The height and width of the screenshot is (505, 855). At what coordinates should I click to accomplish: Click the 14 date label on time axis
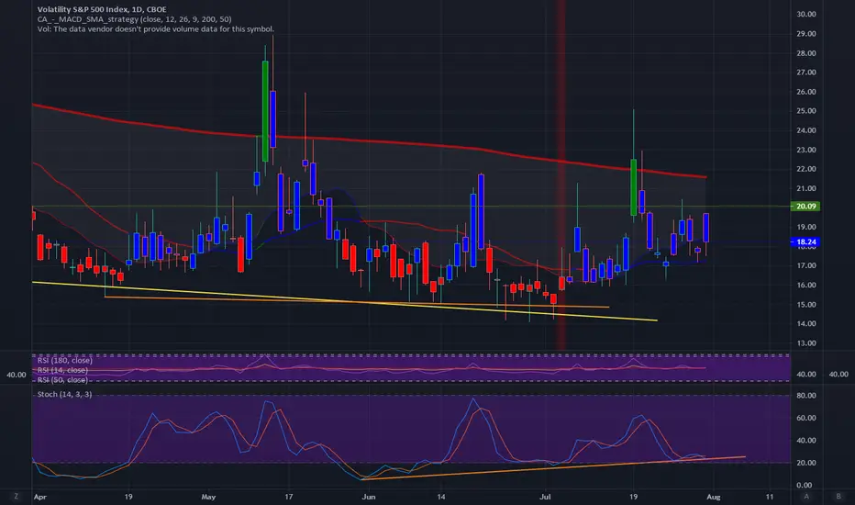tap(440, 497)
